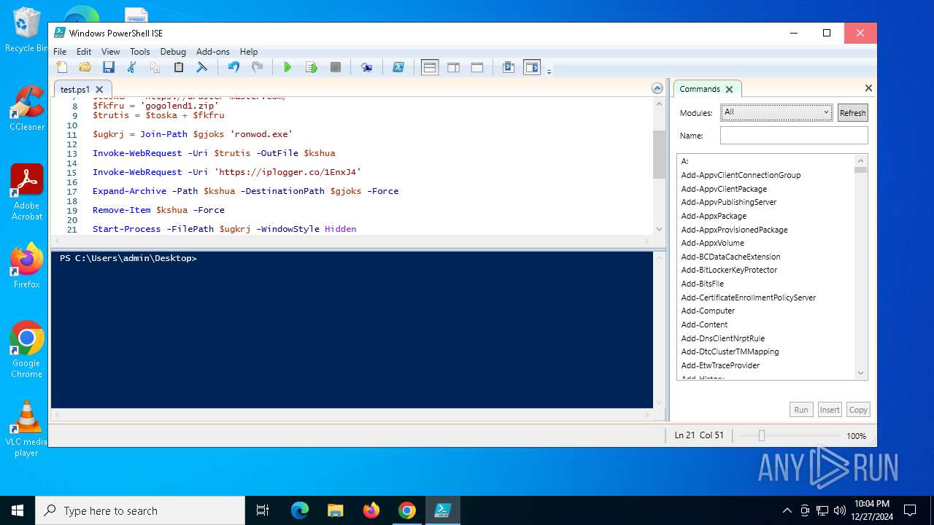
Task: Click the script editor scroll-down arrow
Action: [659, 229]
